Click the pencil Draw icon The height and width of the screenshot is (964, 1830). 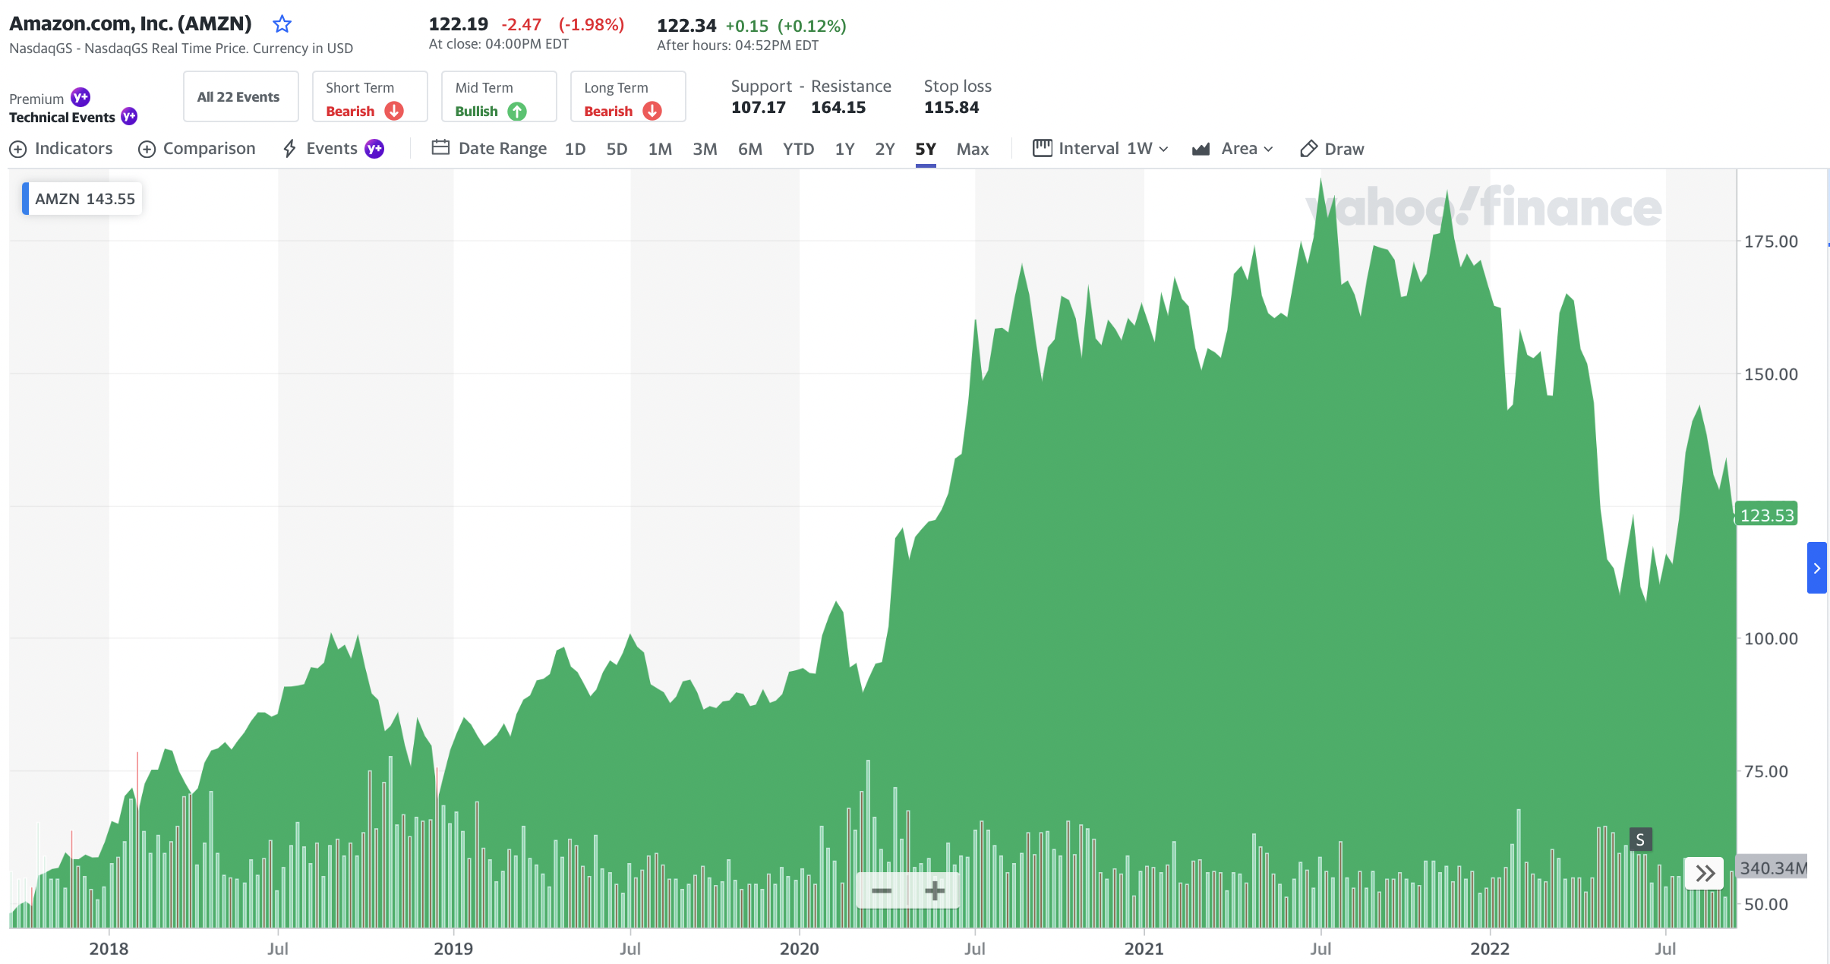1308,149
